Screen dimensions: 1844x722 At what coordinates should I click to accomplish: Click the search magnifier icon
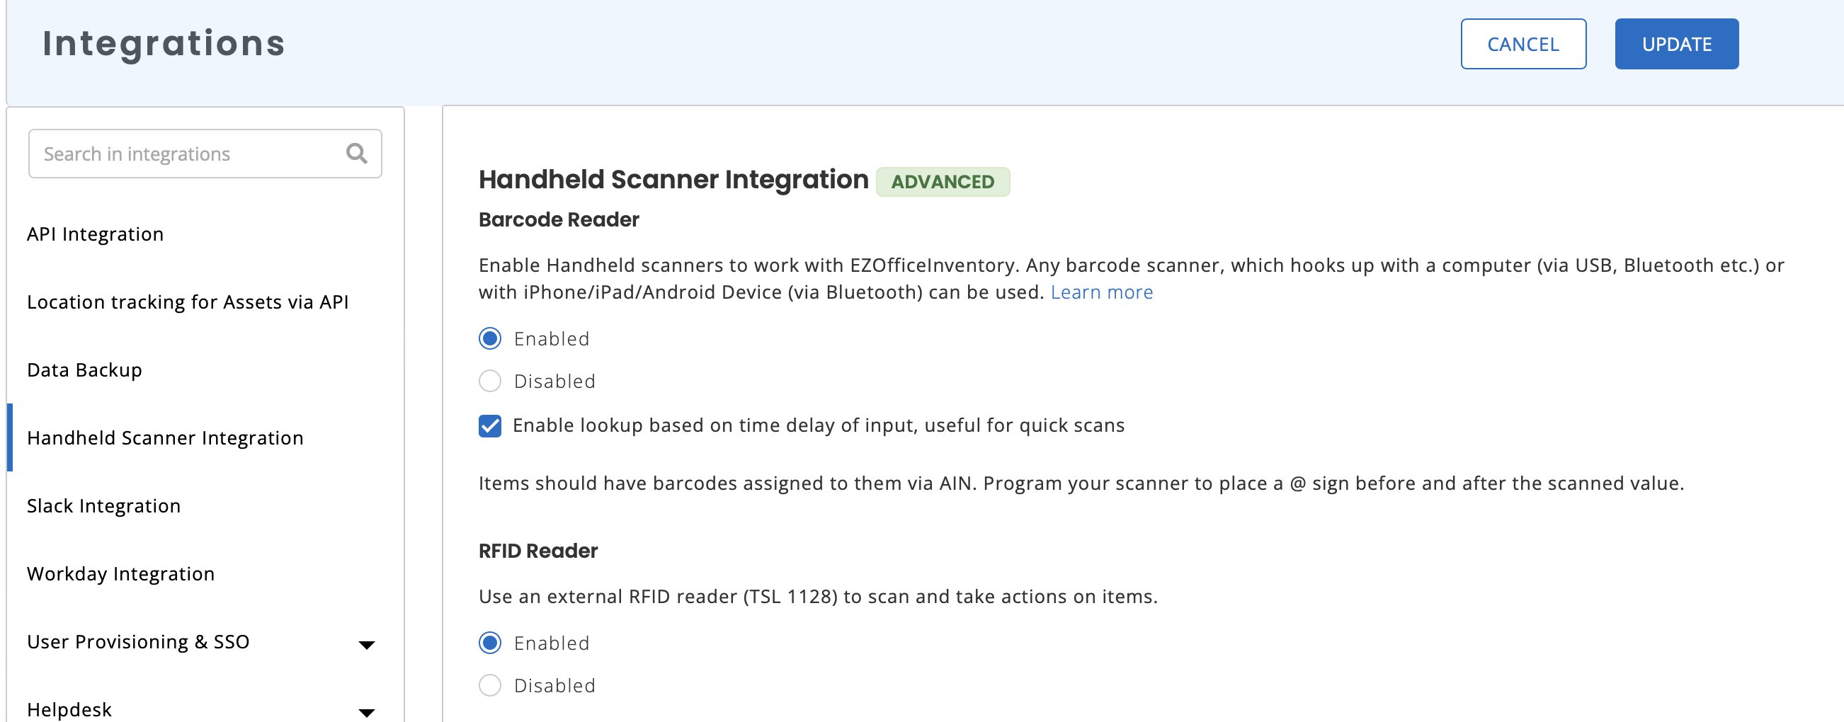click(x=356, y=153)
